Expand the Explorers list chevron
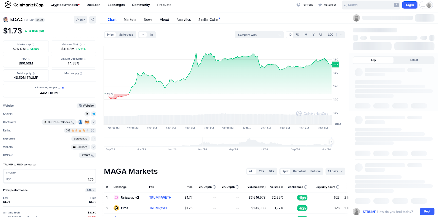 coord(94,139)
